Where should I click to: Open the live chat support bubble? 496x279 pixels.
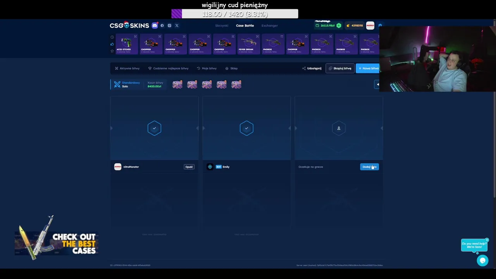[x=482, y=261]
